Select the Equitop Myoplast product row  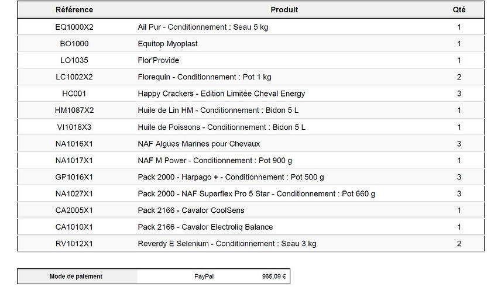tap(167, 44)
